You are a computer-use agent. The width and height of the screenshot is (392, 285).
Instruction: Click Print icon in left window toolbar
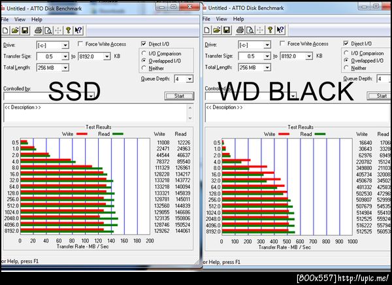pos(39,31)
